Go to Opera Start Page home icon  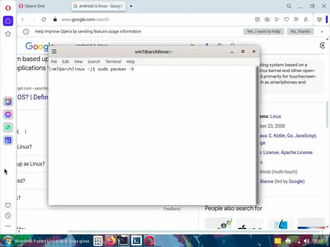pyautogui.click(x=8, y=21)
